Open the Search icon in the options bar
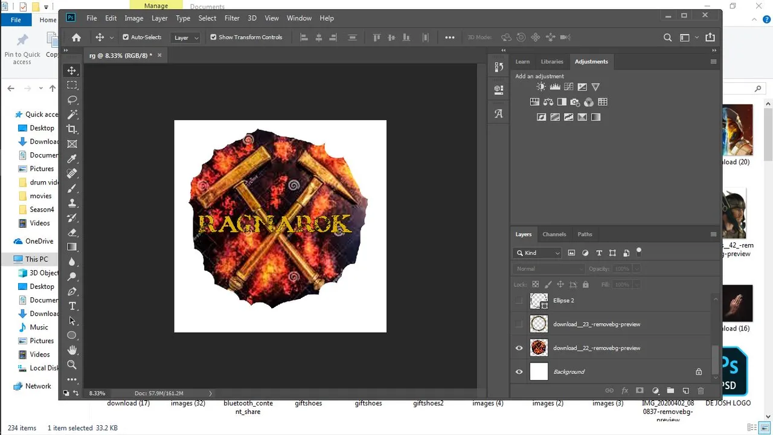 tap(667, 37)
